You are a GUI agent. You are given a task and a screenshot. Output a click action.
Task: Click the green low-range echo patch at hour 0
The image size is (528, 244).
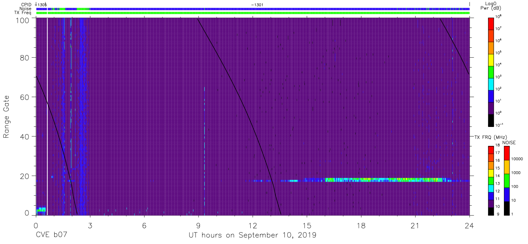tap(41, 210)
